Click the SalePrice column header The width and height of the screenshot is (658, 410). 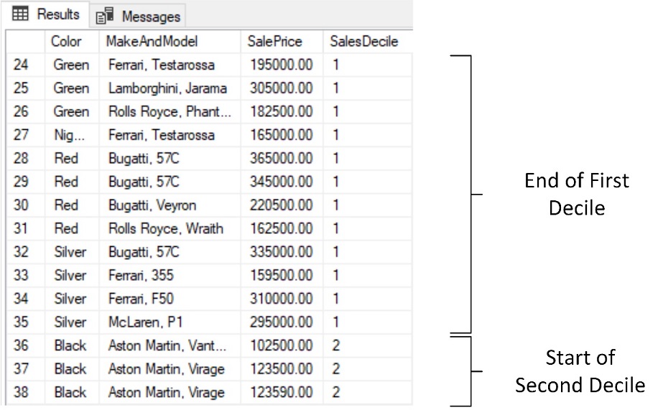tap(274, 42)
